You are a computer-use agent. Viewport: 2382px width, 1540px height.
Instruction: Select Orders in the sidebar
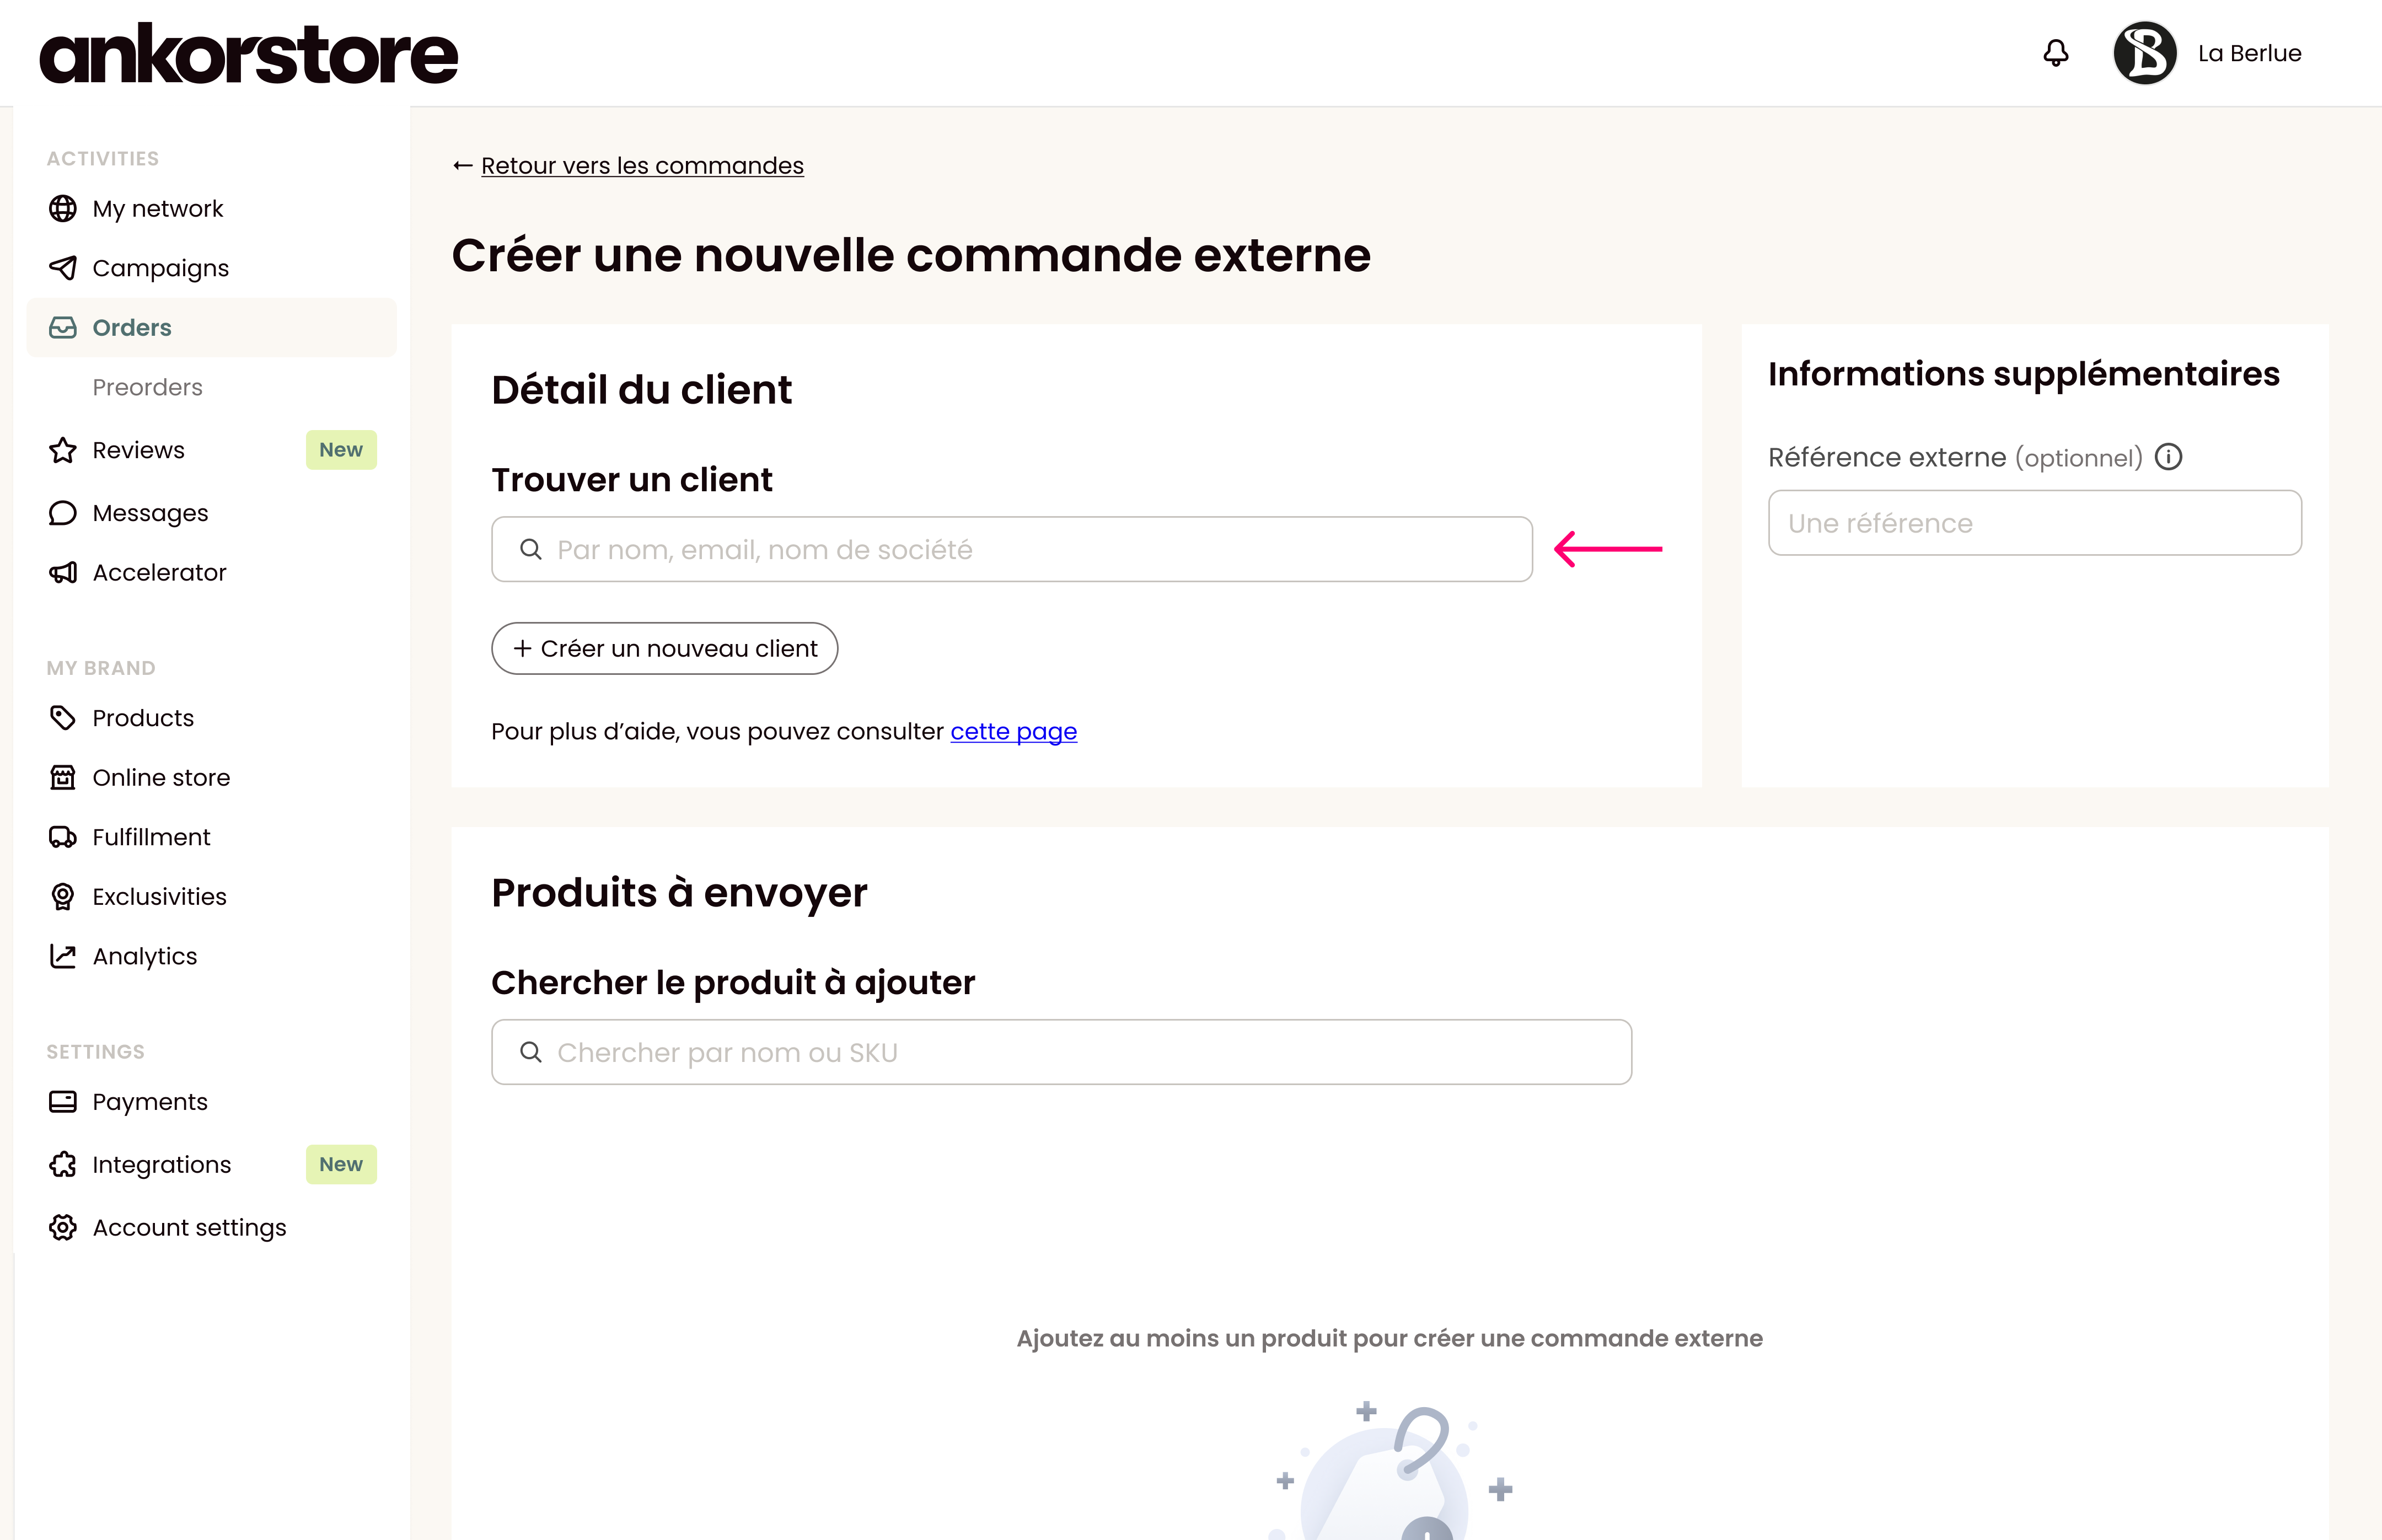coord(211,327)
